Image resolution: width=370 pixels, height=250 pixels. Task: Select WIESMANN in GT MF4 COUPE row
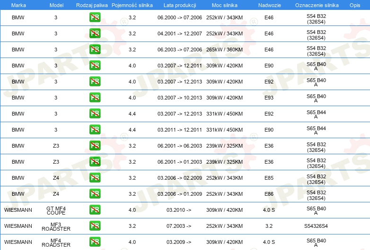tap(18, 210)
